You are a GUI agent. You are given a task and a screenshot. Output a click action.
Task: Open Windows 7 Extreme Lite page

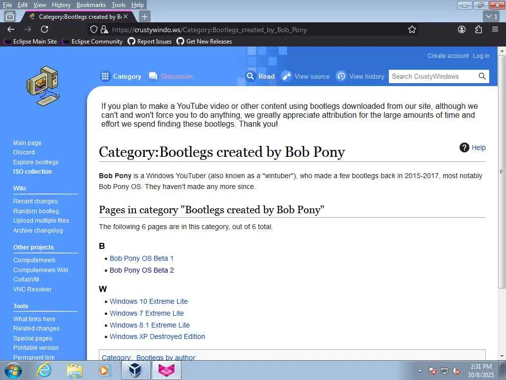(146, 313)
